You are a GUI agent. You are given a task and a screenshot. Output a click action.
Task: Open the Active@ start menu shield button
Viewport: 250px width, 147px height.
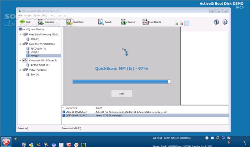[x=6, y=142]
